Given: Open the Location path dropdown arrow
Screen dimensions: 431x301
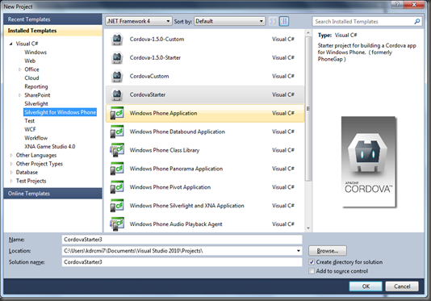Looking at the screenshot, I should click(299, 251).
